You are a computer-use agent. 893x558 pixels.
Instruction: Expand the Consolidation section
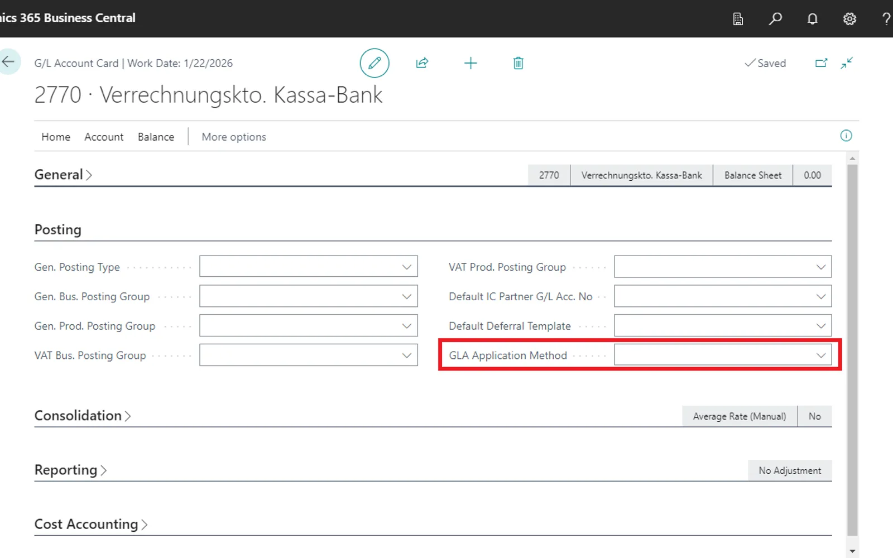click(x=83, y=416)
